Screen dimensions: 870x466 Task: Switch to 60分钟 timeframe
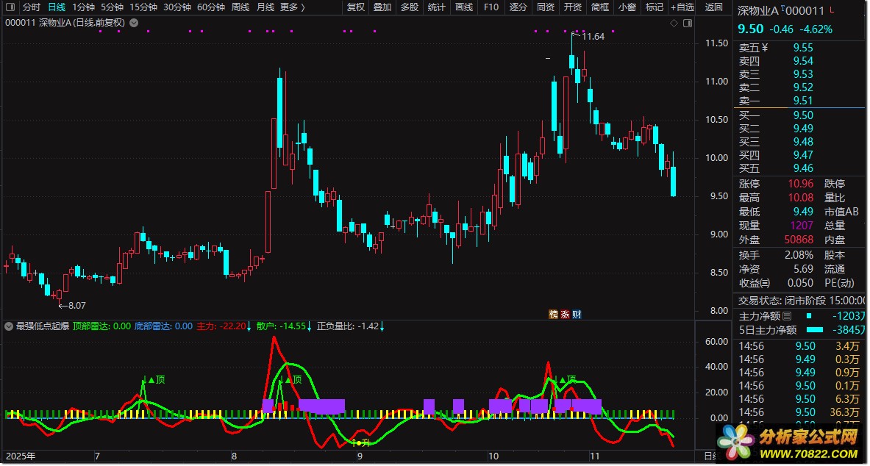click(x=210, y=7)
